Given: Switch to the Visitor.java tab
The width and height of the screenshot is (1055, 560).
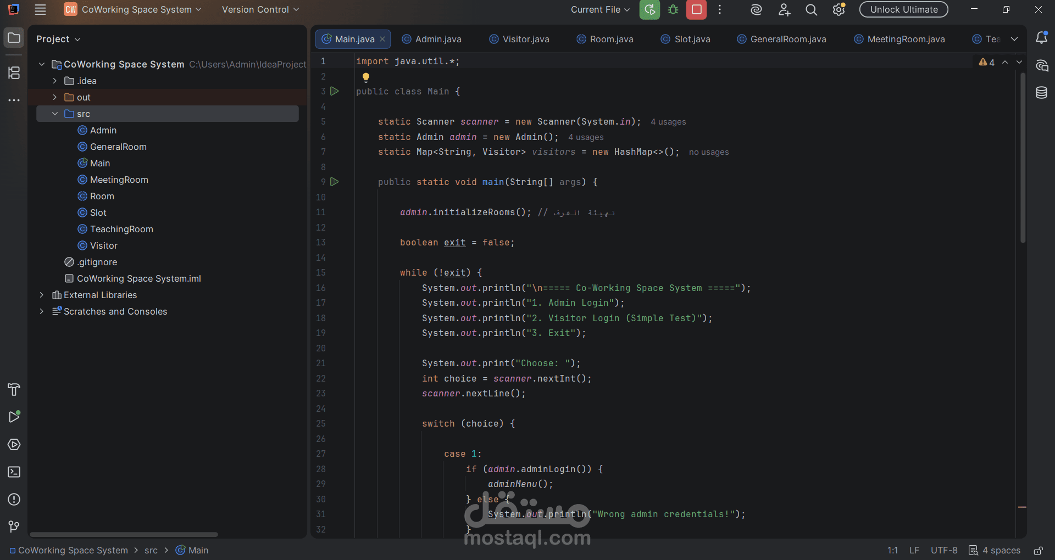Looking at the screenshot, I should tap(519, 39).
